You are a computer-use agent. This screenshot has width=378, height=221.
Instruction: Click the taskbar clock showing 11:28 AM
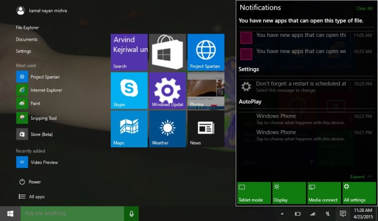(363, 213)
